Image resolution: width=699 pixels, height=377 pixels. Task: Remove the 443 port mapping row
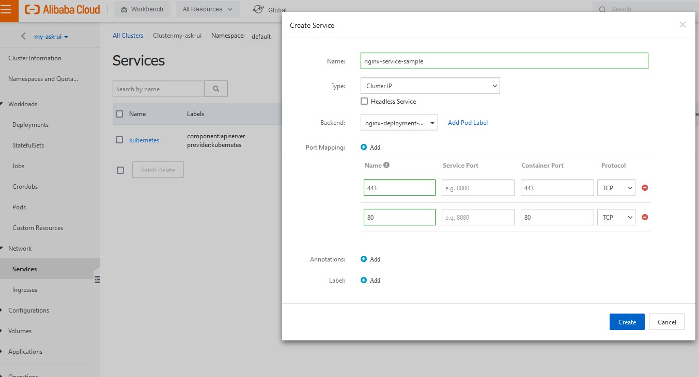645,188
